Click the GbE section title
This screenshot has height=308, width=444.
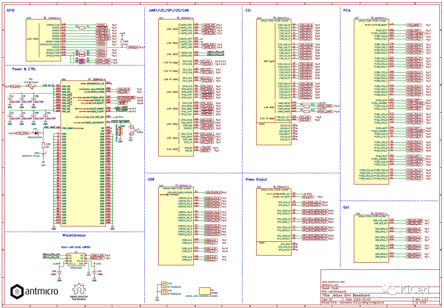click(346, 207)
